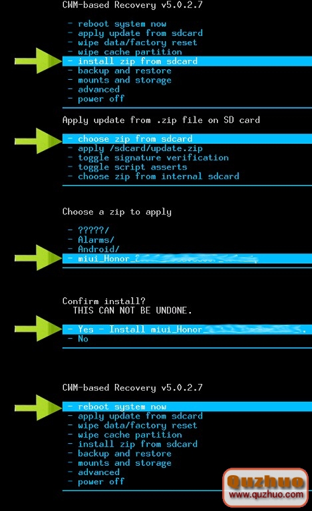Click the green arrow pointing at miui_Honor zip file
This screenshot has width=312, height=511.
[x=38, y=257]
